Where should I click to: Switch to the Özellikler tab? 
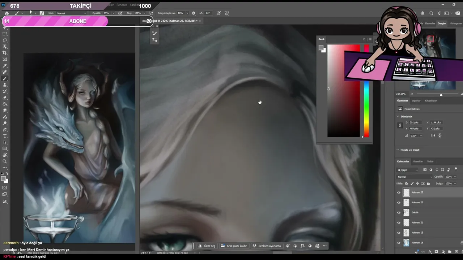point(402,101)
